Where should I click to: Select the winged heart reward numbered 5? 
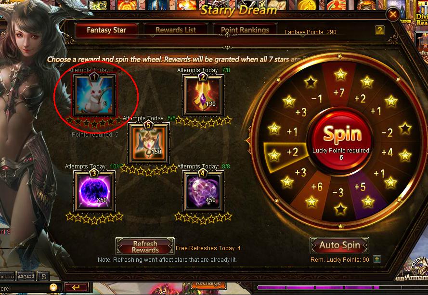click(x=149, y=143)
